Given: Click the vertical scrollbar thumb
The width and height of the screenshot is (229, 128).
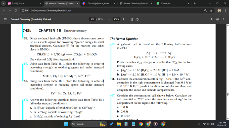Looking at the screenshot, I should pyautogui.click(x=227, y=94).
